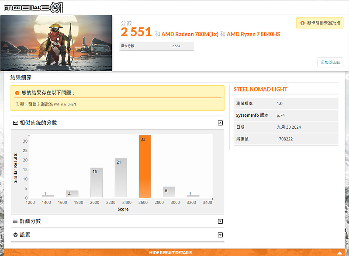The width and height of the screenshot is (349, 256).
Task: Click the STEEL NOMAD LIGHT heading
Action: pos(260,89)
